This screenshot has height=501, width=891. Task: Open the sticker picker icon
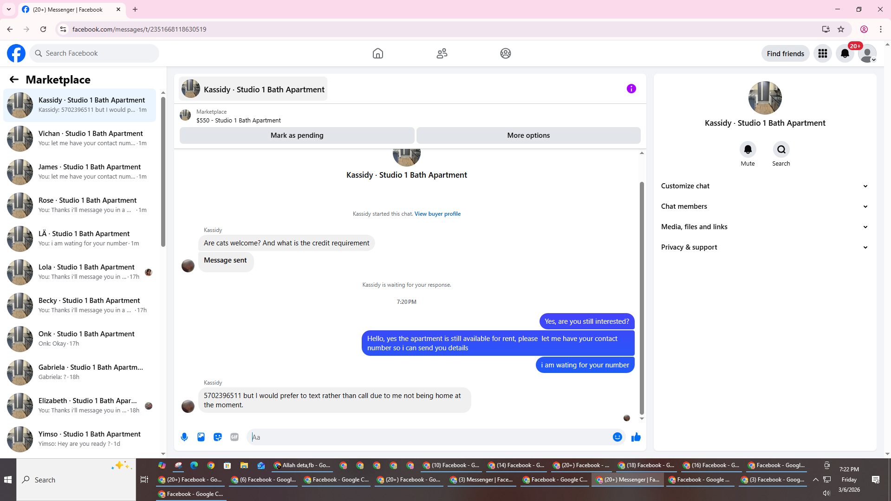click(218, 437)
